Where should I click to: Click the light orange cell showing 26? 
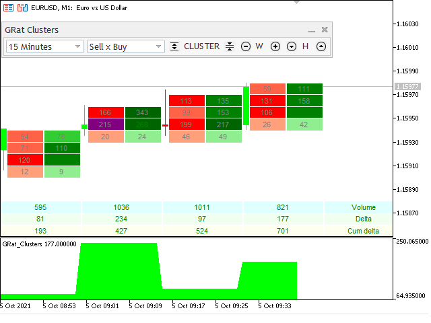click(x=267, y=124)
